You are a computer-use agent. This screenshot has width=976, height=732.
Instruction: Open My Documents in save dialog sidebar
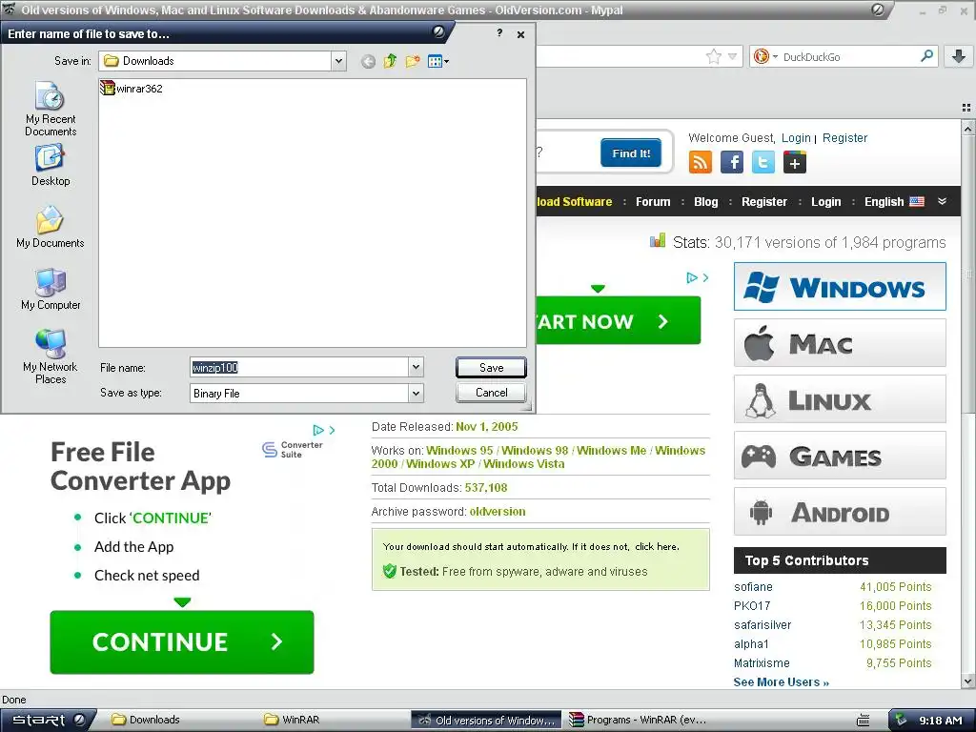tap(51, 227)
